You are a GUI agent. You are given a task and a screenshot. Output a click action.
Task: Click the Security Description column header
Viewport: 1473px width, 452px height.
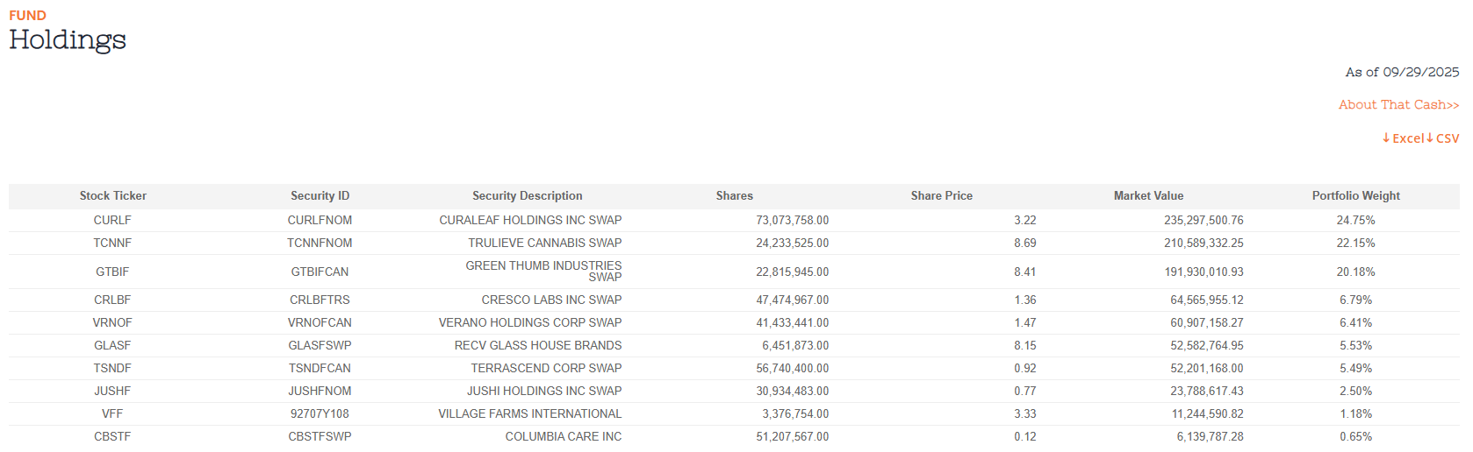[527, 196]
